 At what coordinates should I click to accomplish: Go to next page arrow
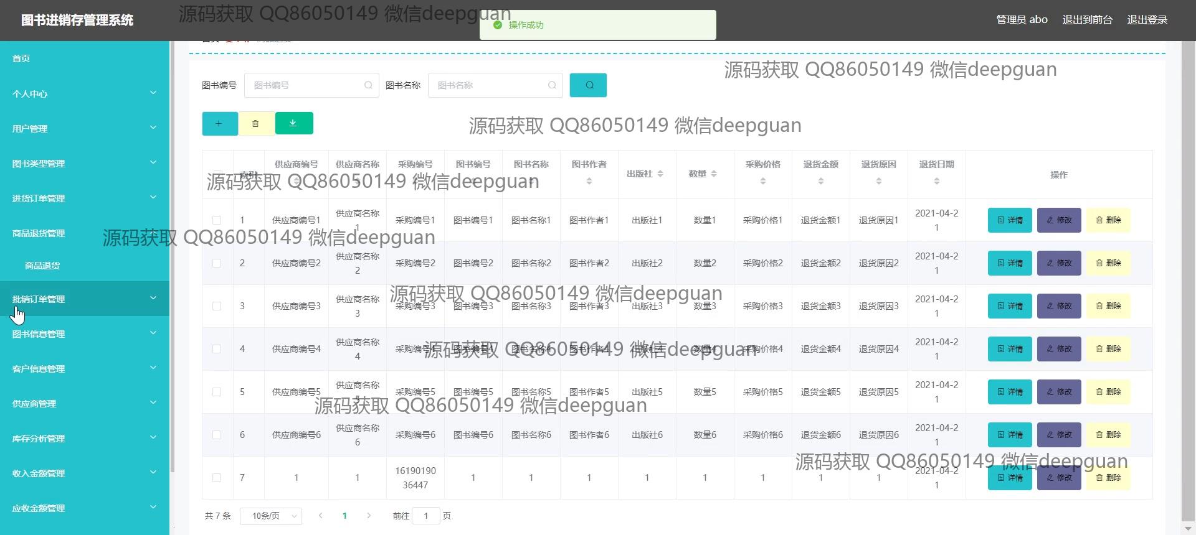pos(369,516)
